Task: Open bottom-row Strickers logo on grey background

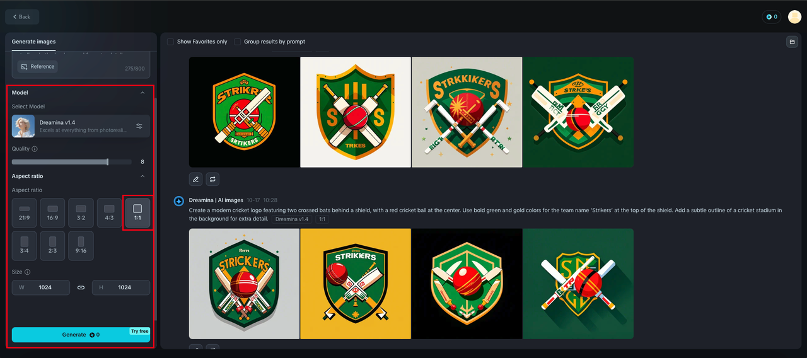Action: pyautogui.click(x=244, y=284)
